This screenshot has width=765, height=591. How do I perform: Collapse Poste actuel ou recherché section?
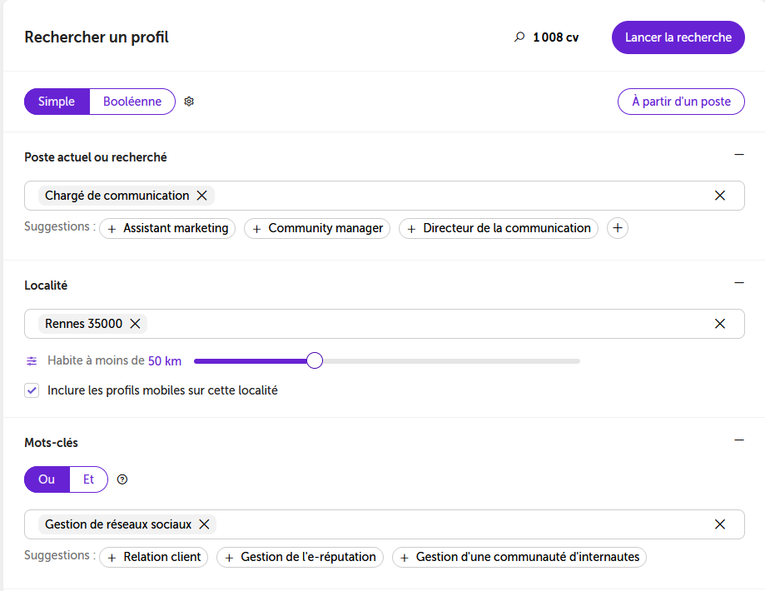coord(739,155)
